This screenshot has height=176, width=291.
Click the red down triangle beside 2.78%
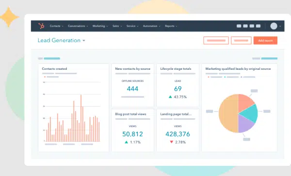[x=172, y=142]
